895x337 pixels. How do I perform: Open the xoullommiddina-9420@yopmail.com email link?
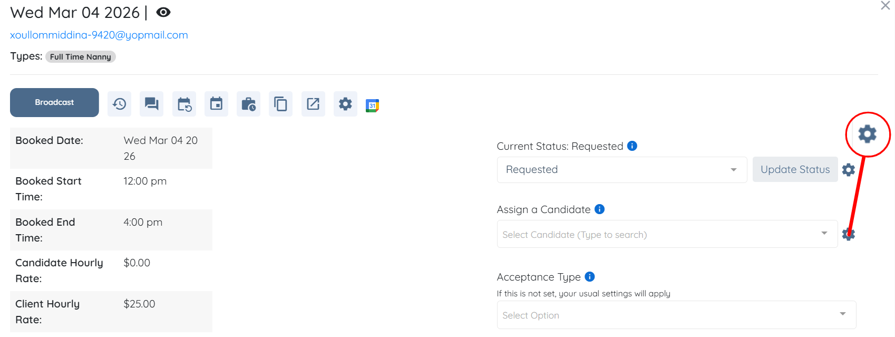tap(99, 35)
